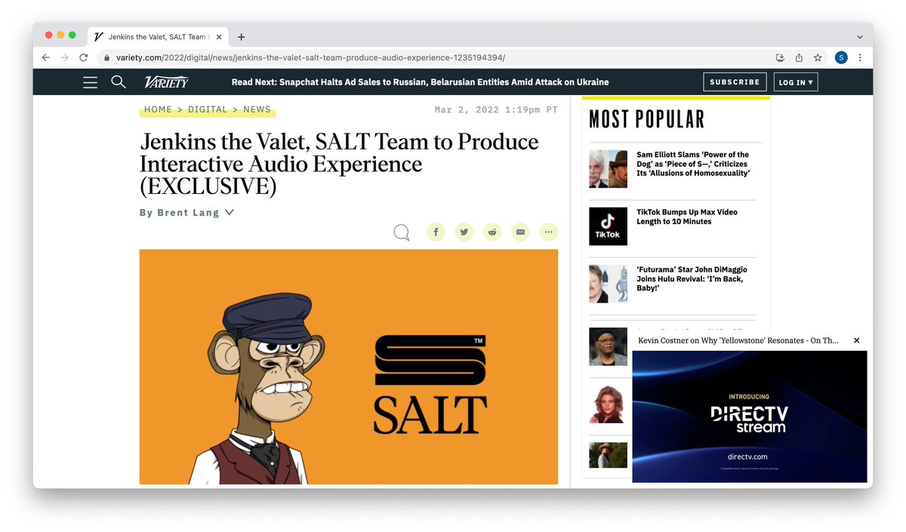
Task: Open Chrome three-dot menu
Action: pyautogui.click(x=860, y=57)
